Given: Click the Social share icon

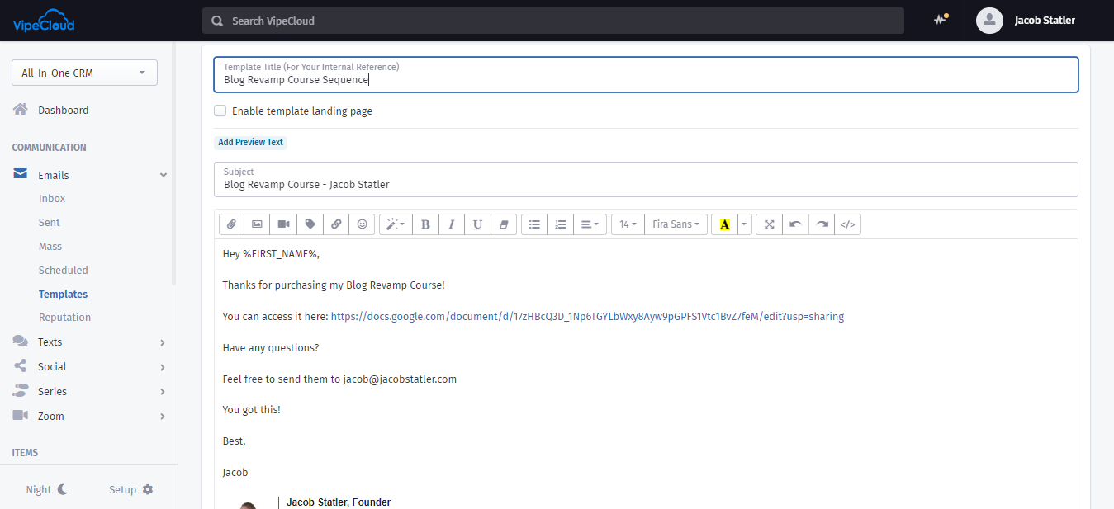Looking at the screenshot, I should [21, 366].
